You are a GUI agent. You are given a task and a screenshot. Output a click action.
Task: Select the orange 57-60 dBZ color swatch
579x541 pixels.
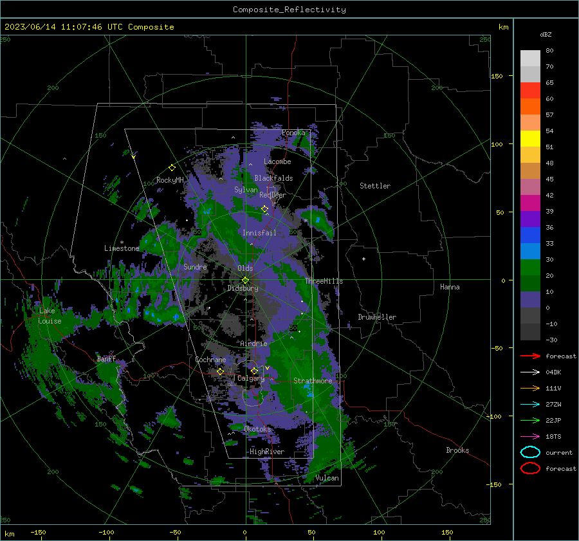530,106
